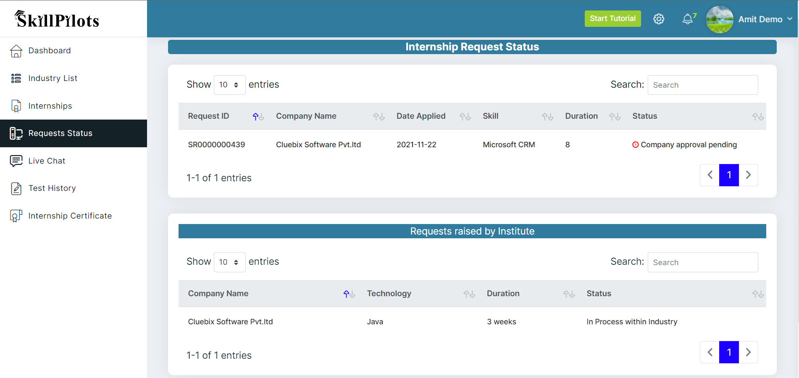
Task: Sort first table by Company Name arrows
Action: (379, 117)
